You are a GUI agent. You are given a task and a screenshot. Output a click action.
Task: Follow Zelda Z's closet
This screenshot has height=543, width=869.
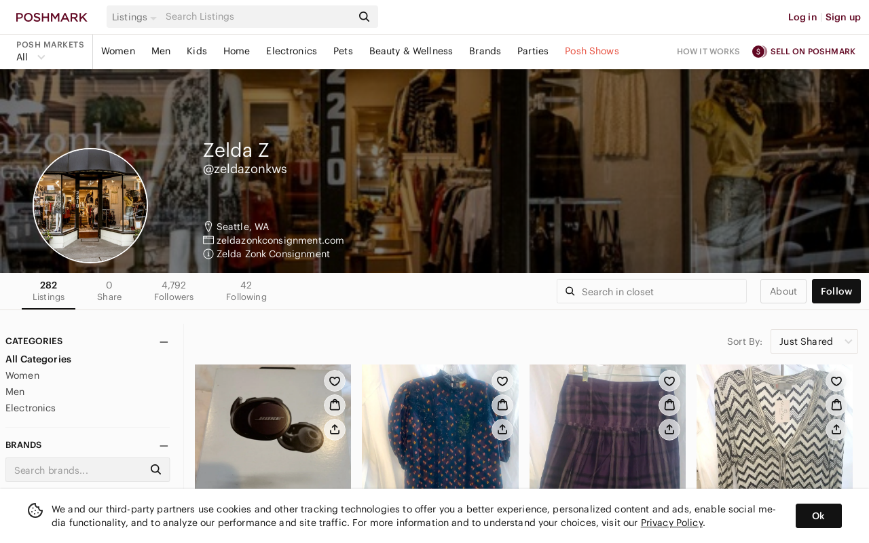coord(836,291)
